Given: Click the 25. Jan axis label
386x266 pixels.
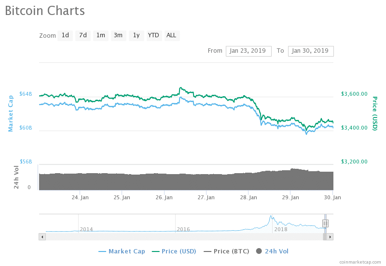Looking at the screenshot, I should click(x=122, y=197).
